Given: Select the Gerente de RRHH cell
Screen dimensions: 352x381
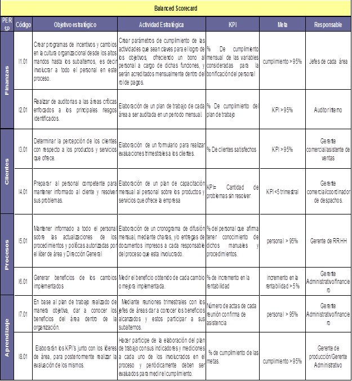Looking at the screenshot, I should tap(328, 240).
